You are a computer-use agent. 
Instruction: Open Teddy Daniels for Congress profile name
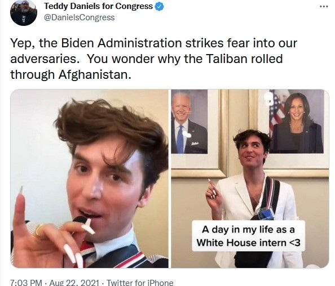click(x=98, y=6)
